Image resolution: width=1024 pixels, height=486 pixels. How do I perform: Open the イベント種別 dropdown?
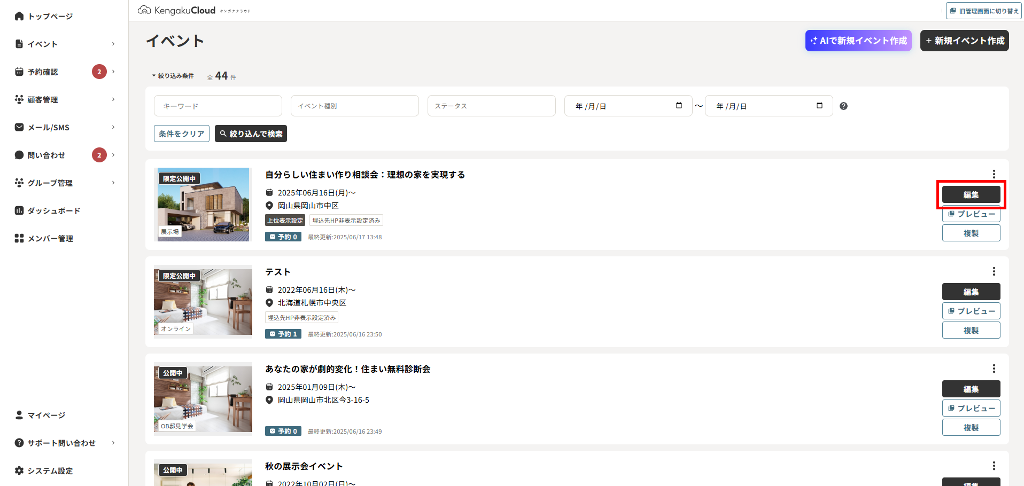354,105
